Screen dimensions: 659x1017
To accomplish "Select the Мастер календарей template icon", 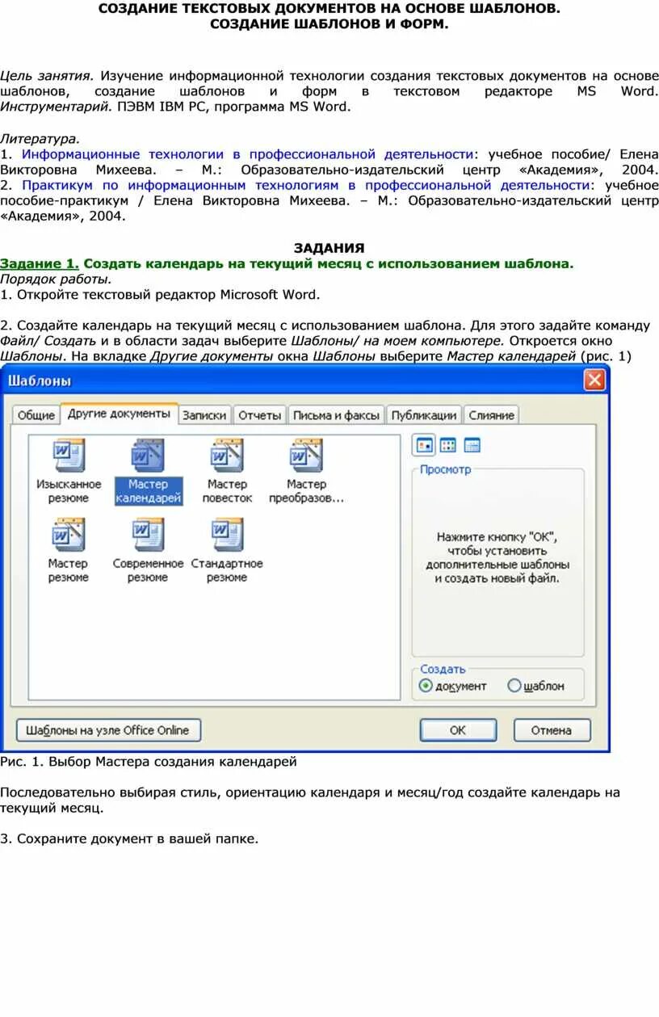I will 149,456.
